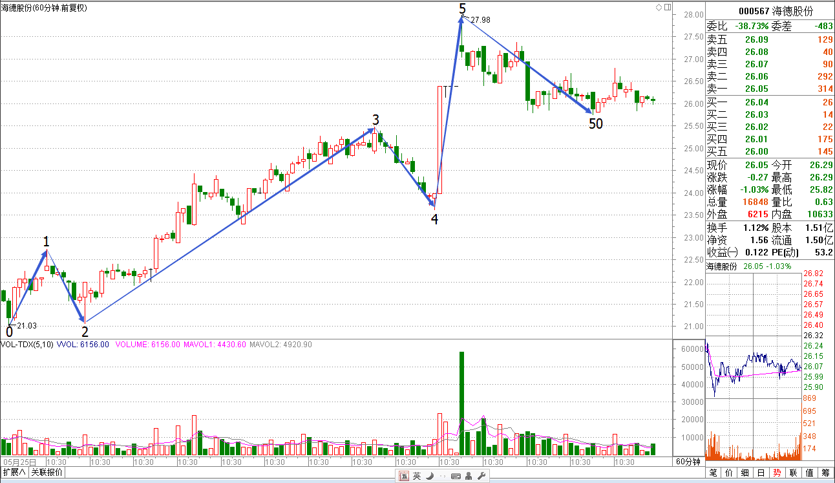Switch to the 日 tab
Screen dimensions: 835x483
761,473
